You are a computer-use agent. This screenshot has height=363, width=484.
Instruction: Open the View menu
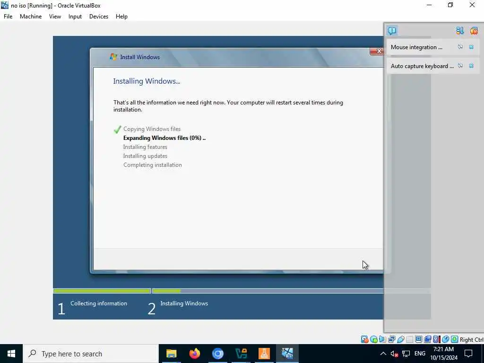click(x=55, y=17)
